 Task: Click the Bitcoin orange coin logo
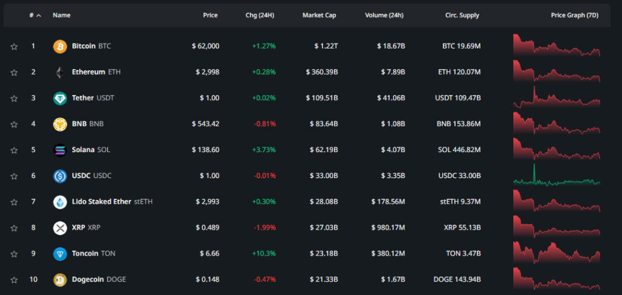coord(60,46)
